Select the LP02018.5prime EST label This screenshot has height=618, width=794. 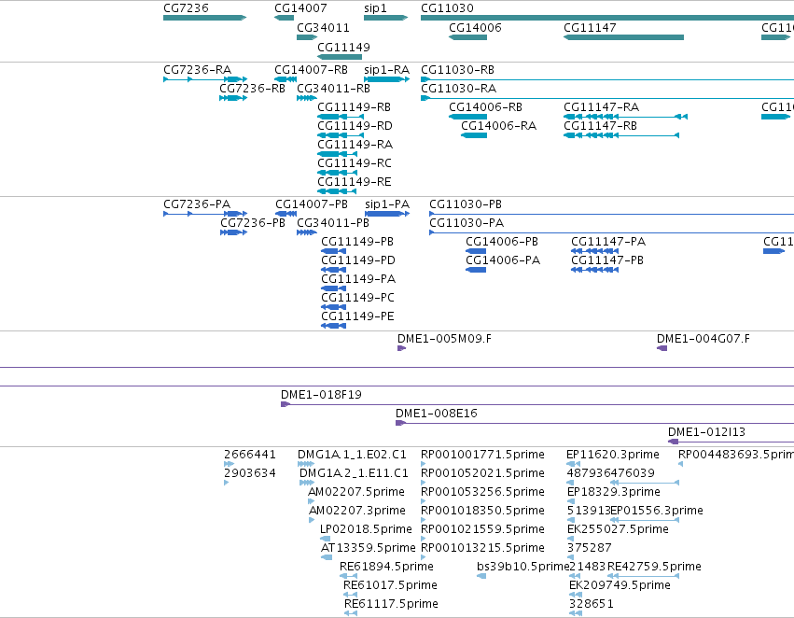click(x=366, y=530)
